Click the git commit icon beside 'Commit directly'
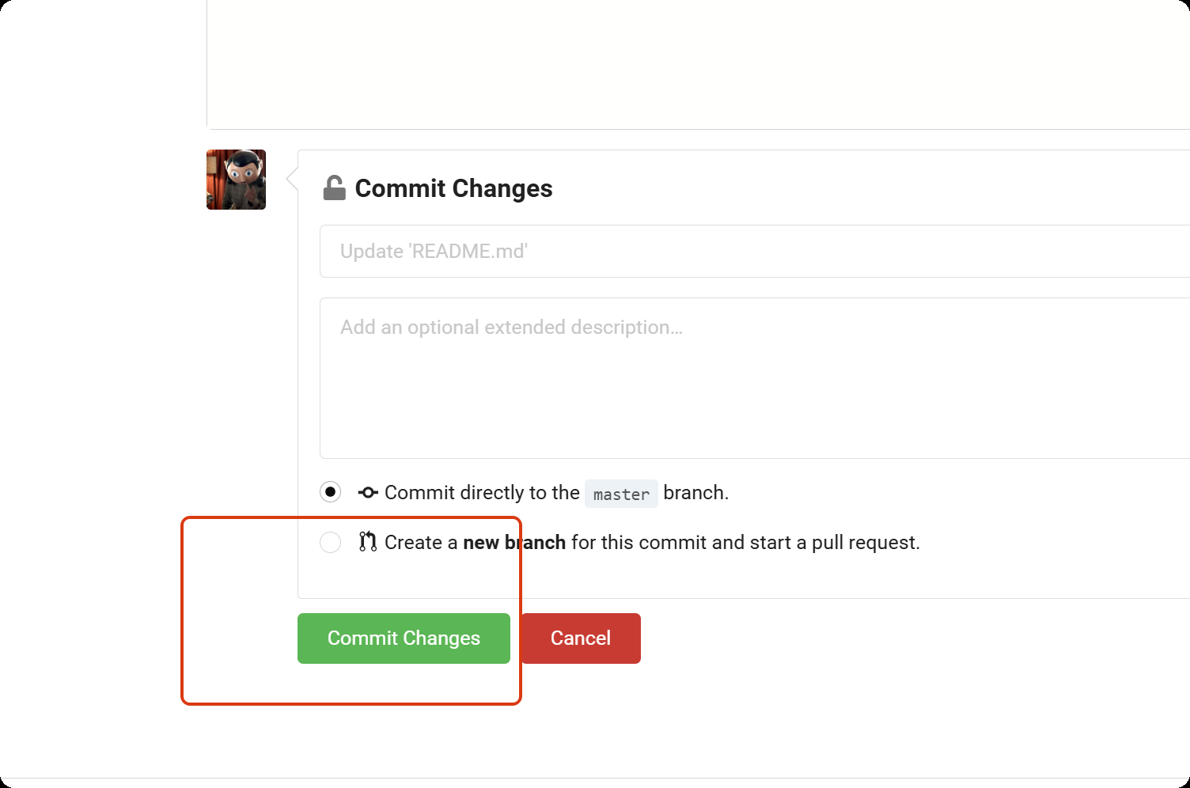The width and height of the screenshot is (1190, 788). coord(368,493)
